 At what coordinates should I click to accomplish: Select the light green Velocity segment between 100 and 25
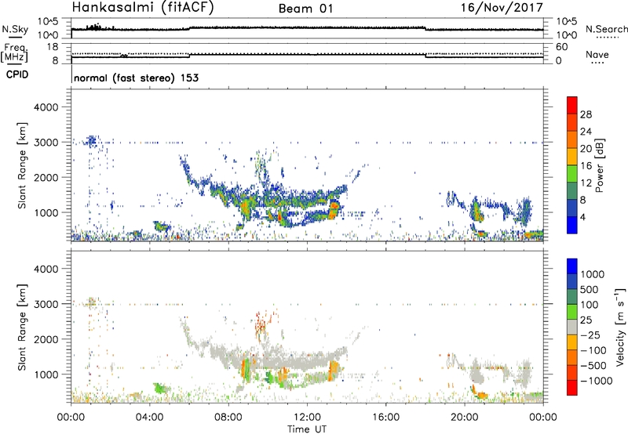click(x=572, y=312)
